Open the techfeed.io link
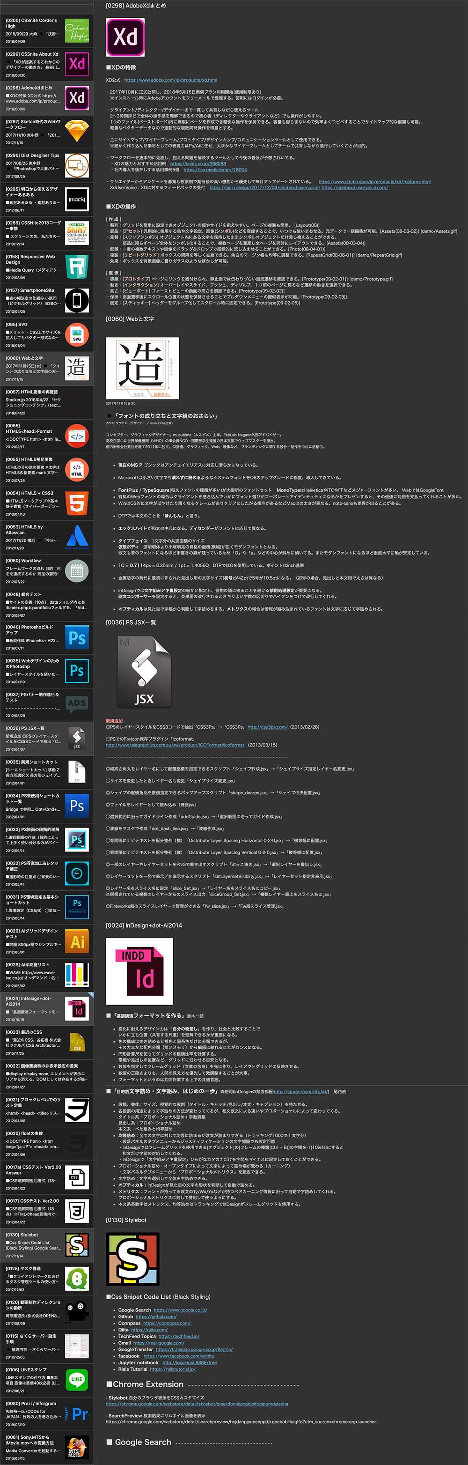This screenshot has width=468, height=1465. pos(179,1337)
